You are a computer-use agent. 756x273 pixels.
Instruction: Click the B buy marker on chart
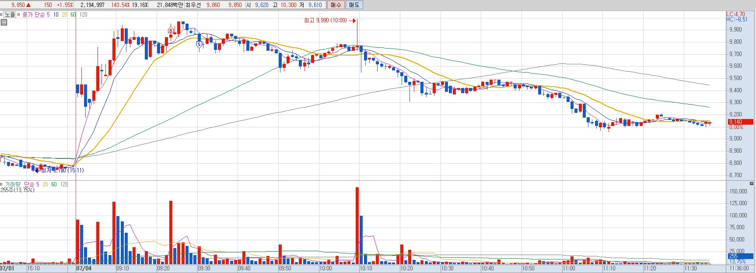(171, 30)
